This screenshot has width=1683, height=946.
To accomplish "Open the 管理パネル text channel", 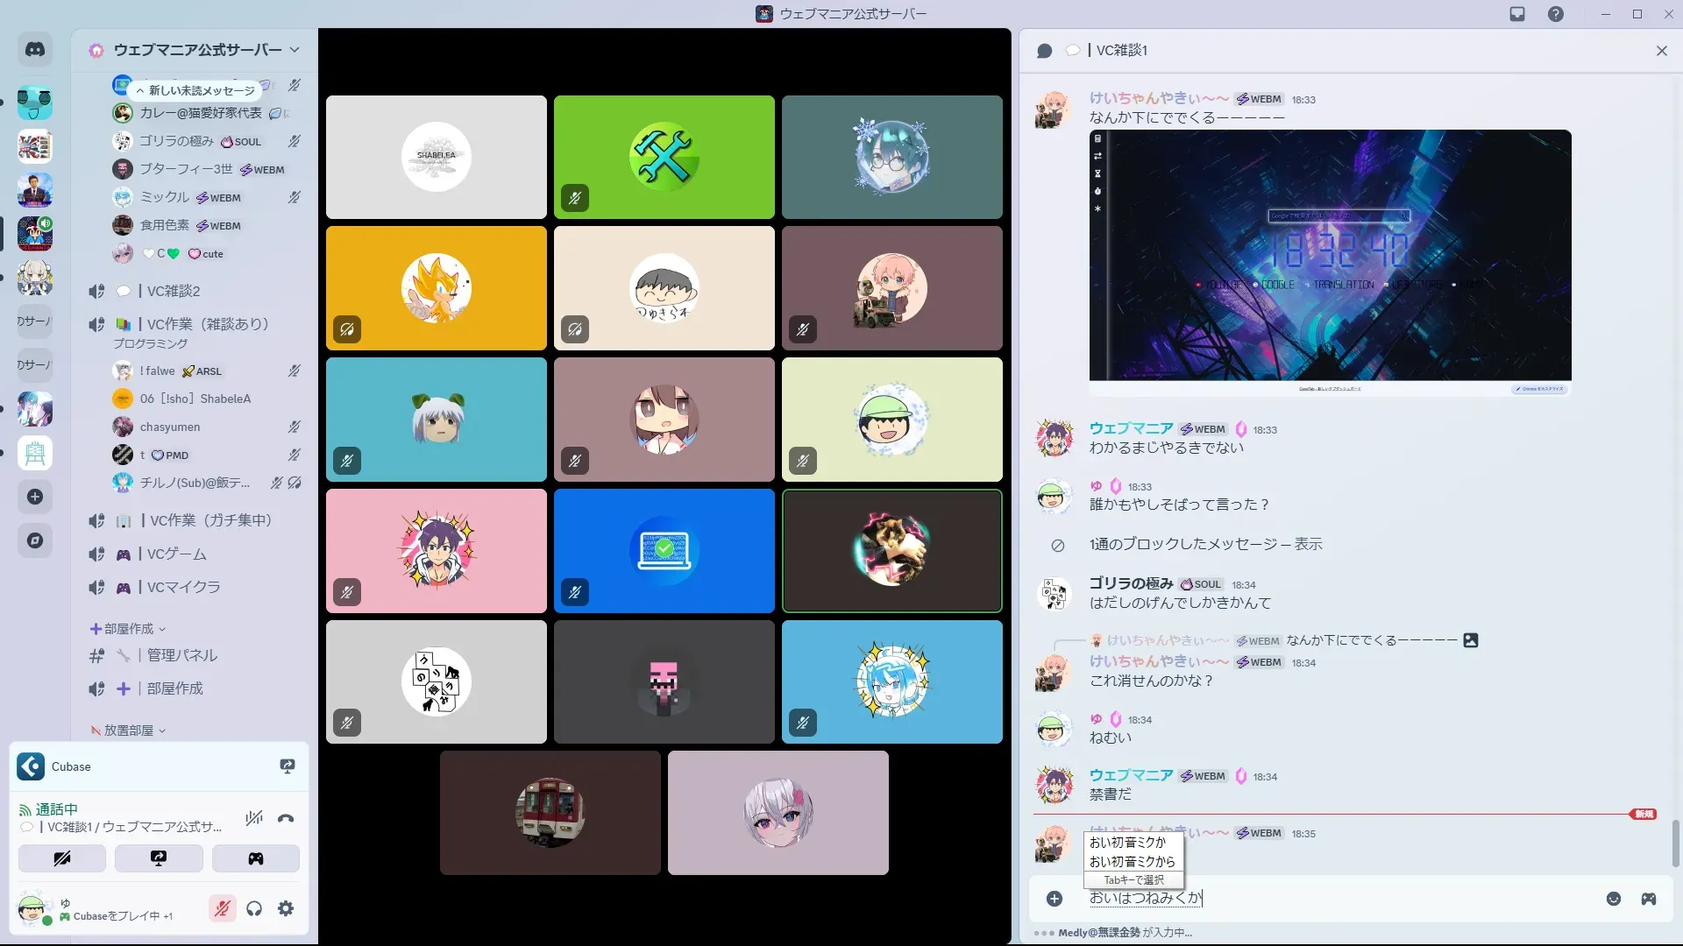I will 181,655.
